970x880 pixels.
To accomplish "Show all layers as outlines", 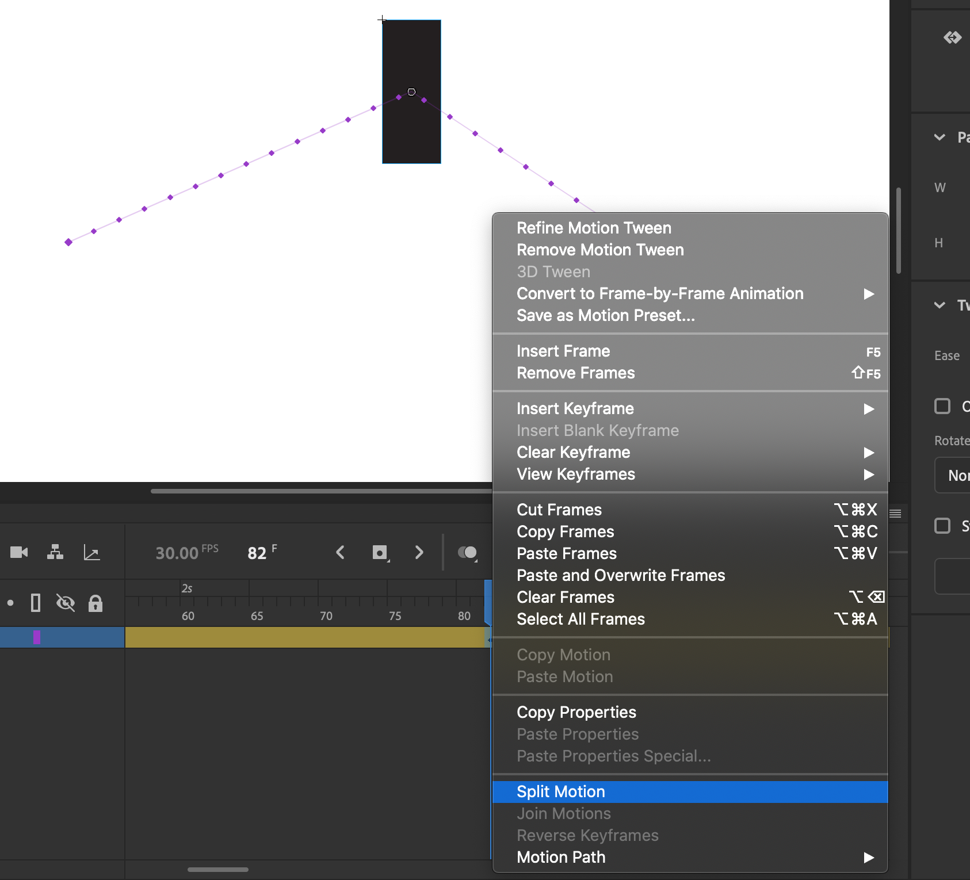I will tap(35, 603).
